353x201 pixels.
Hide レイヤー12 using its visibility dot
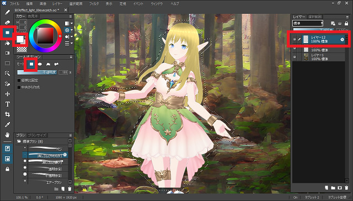(x=295, y=39)
